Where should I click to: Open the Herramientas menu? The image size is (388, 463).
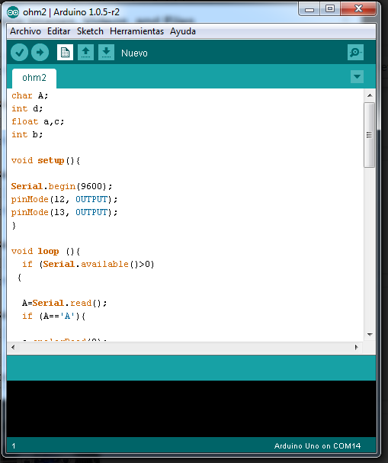point(136,31)
